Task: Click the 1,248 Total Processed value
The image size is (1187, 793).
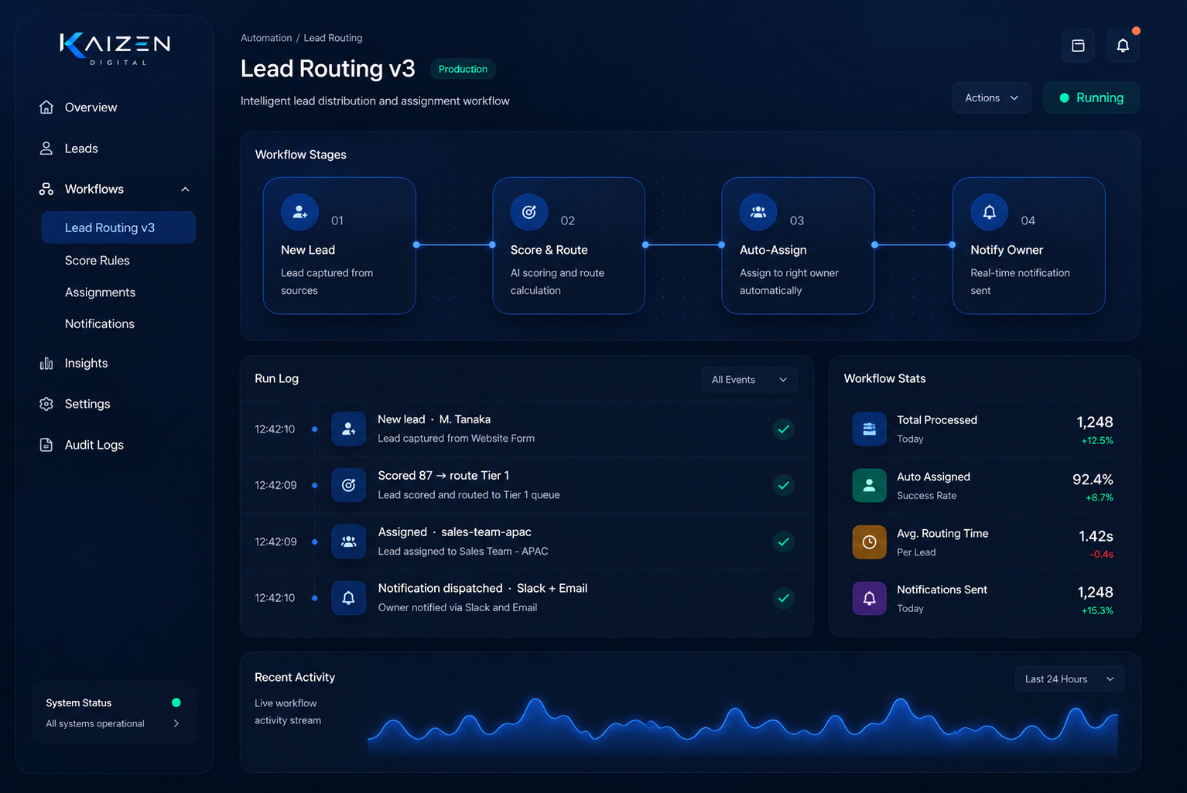Action: (1095, 422)
